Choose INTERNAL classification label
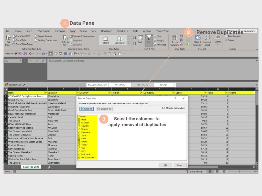 pos(120,85)
